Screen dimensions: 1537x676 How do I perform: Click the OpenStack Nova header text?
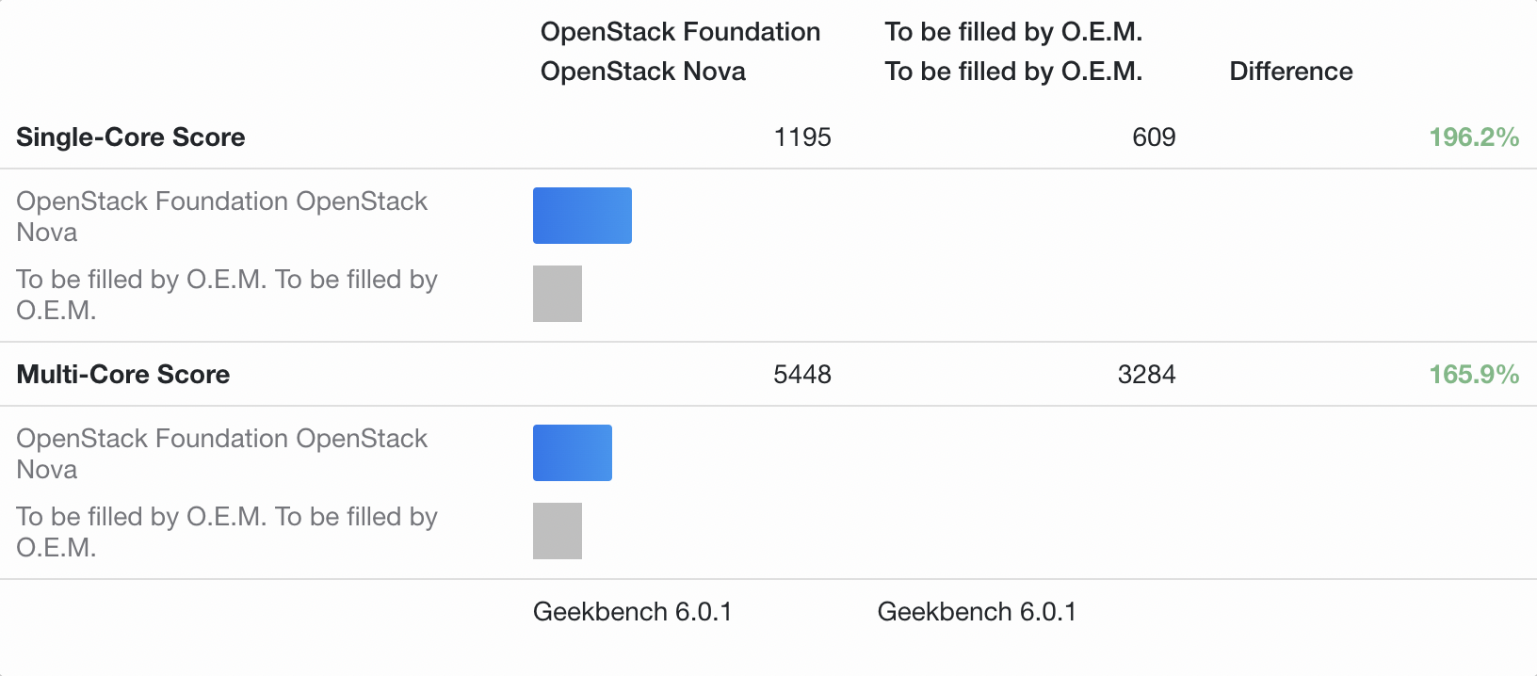[643, 72]
